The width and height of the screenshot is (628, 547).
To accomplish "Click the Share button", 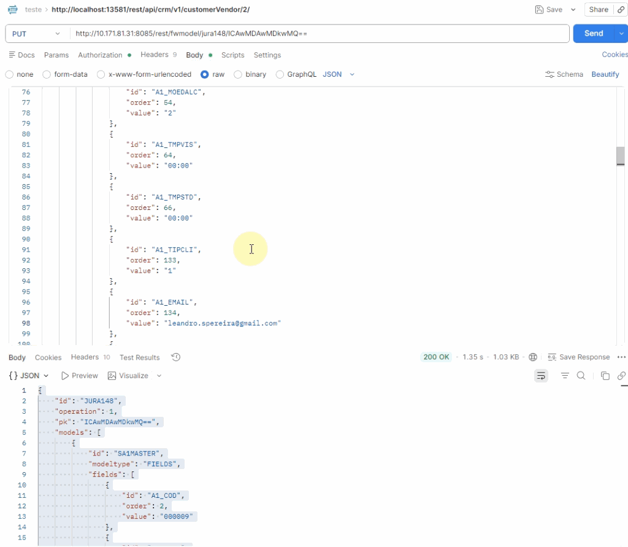I will point(599,10).
